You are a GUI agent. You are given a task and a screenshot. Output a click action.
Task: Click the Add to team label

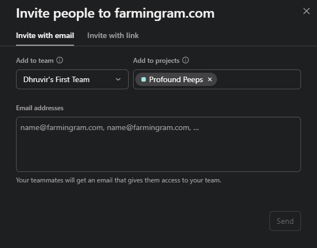click(35, 61)
